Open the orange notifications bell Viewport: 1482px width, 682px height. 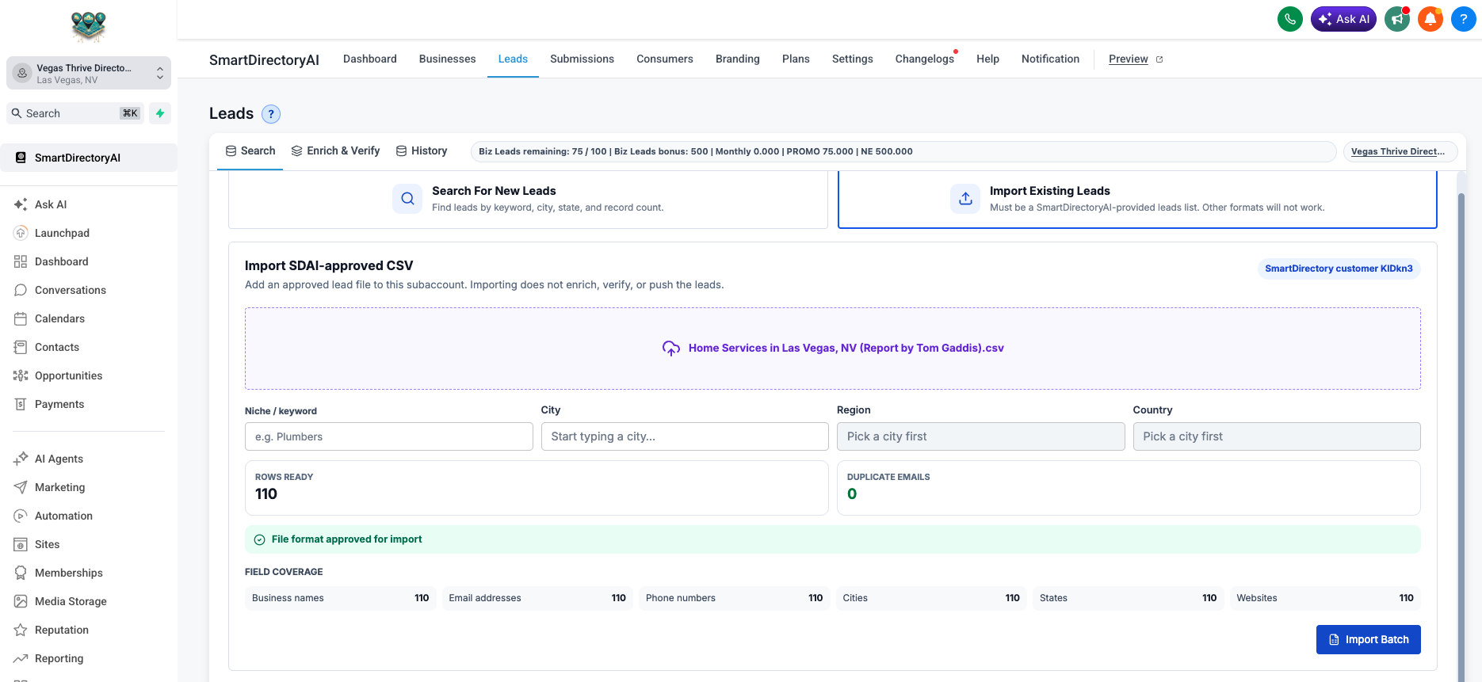tap(1430, 19)
